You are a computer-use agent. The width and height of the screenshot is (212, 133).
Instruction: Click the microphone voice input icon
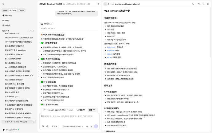(x=87, y=126)
